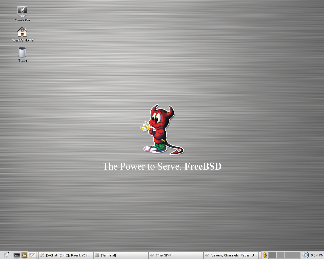Restore Layers, Channels, Paths taskbar window

231,255
